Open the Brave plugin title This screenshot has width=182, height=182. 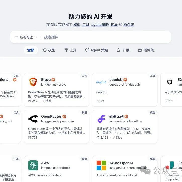(x=46, y=80)
